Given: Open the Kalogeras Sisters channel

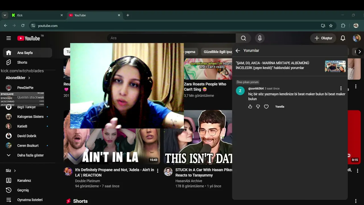Looking at the screenshot, I should click(28, 117).
